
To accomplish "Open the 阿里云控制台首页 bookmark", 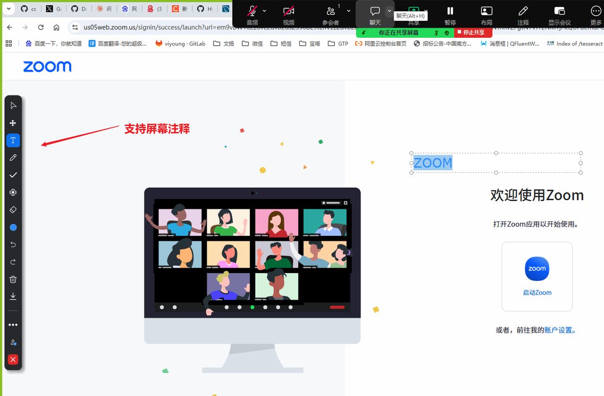I will pyautogui.click(x=381, y=43).
